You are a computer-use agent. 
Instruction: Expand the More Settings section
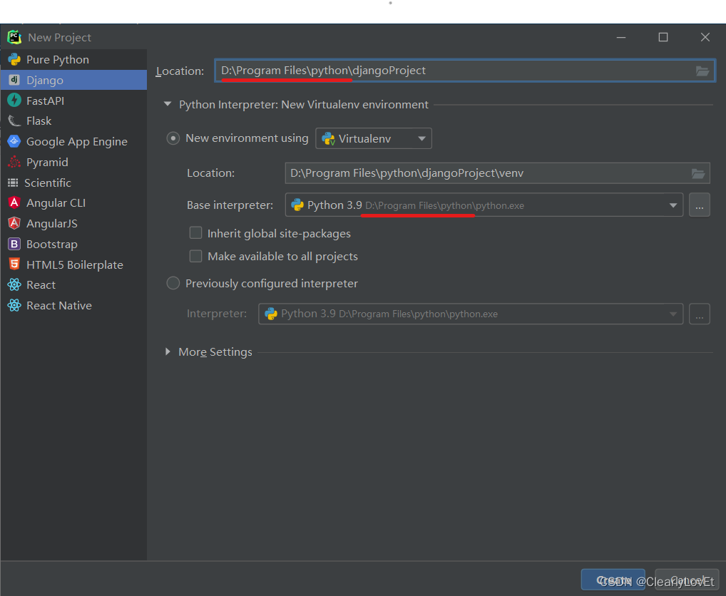tap(168, 351)
